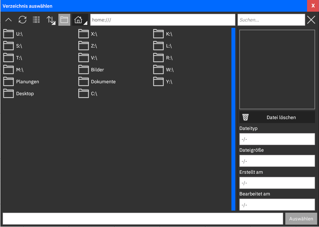Refresh the directory listing
Viewport: 319px width, 227px height.
click(23, 20)
